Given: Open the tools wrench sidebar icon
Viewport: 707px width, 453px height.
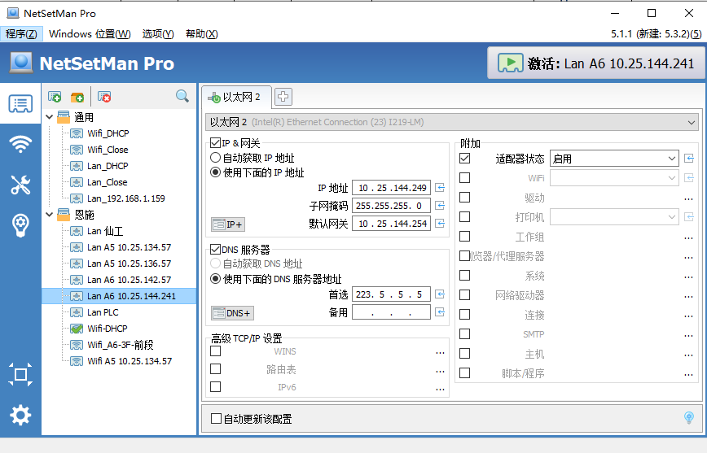Looking at the screenshot, I should pos(20,185).
